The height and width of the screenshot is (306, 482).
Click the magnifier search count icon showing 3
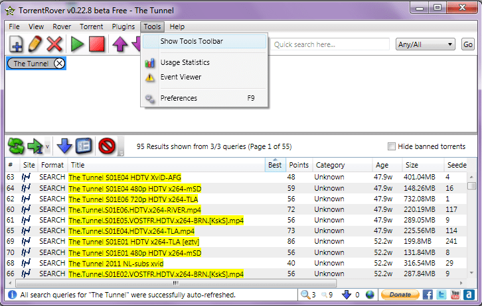tap(305, 295)
